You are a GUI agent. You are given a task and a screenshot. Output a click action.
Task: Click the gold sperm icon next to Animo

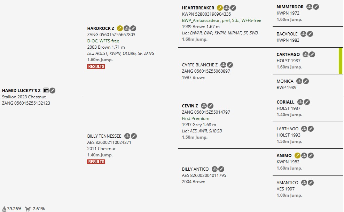pyautogui.click(x=297, y=156)
